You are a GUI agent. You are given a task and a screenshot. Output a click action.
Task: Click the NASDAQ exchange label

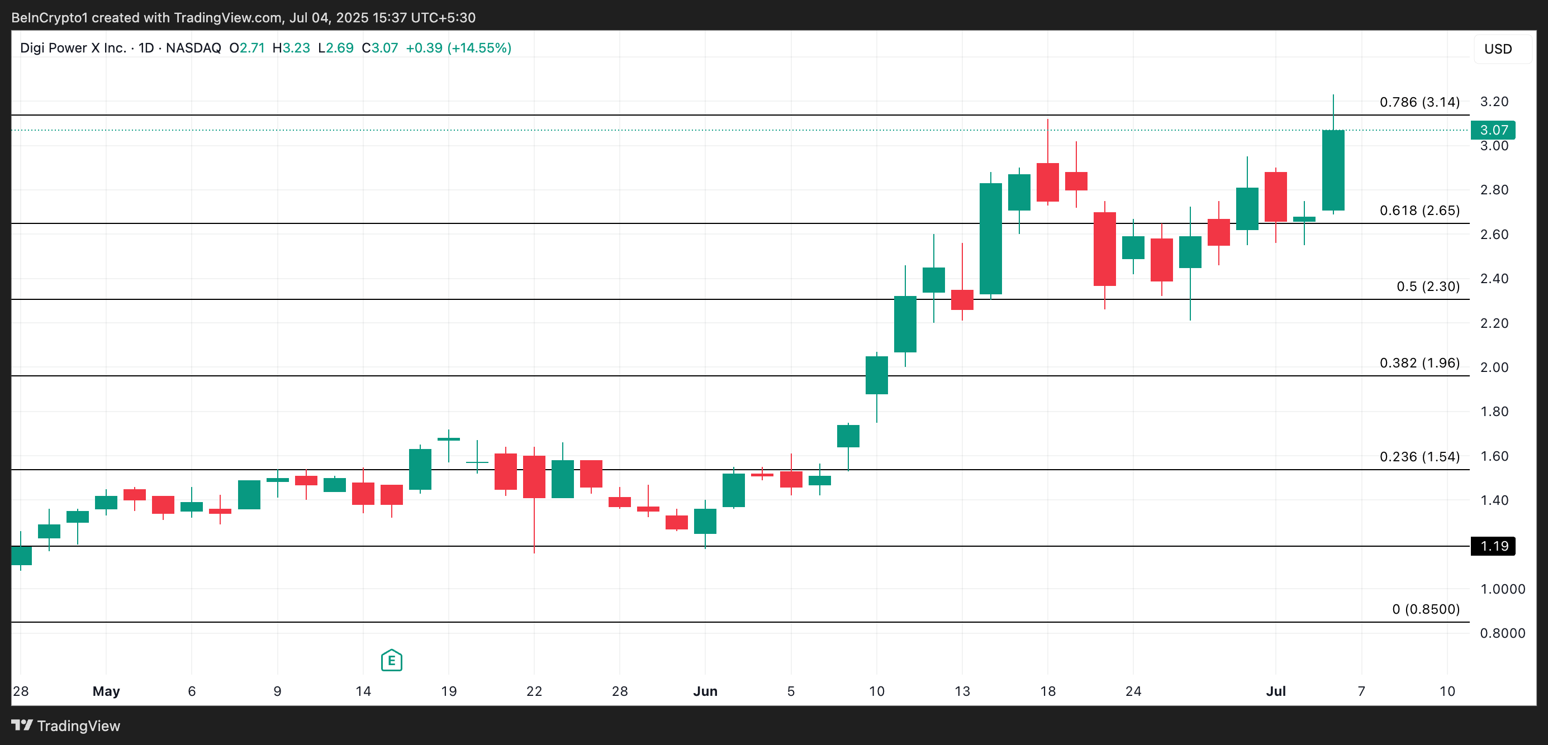pyautogui.click(x=193, y=48)
